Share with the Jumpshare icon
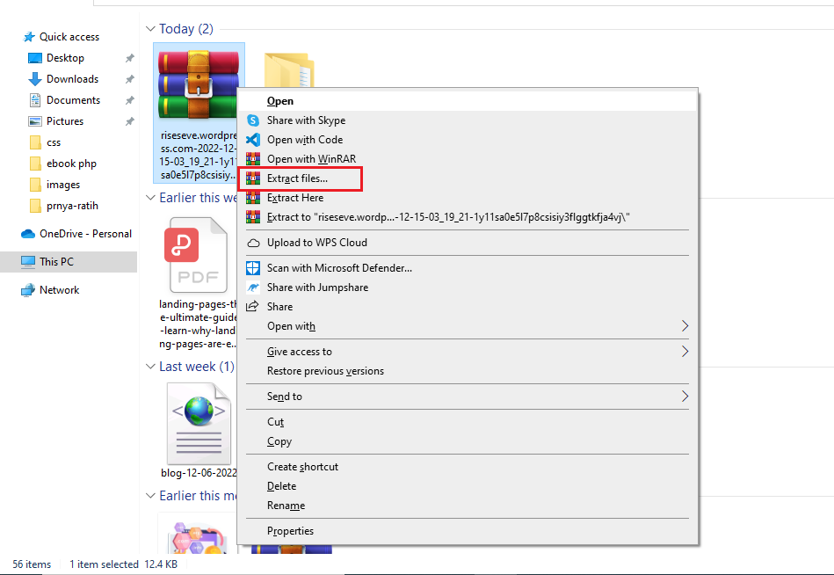The width and height of the screenshot is (834, 575). pyautogui.click(x=253, y=287)
